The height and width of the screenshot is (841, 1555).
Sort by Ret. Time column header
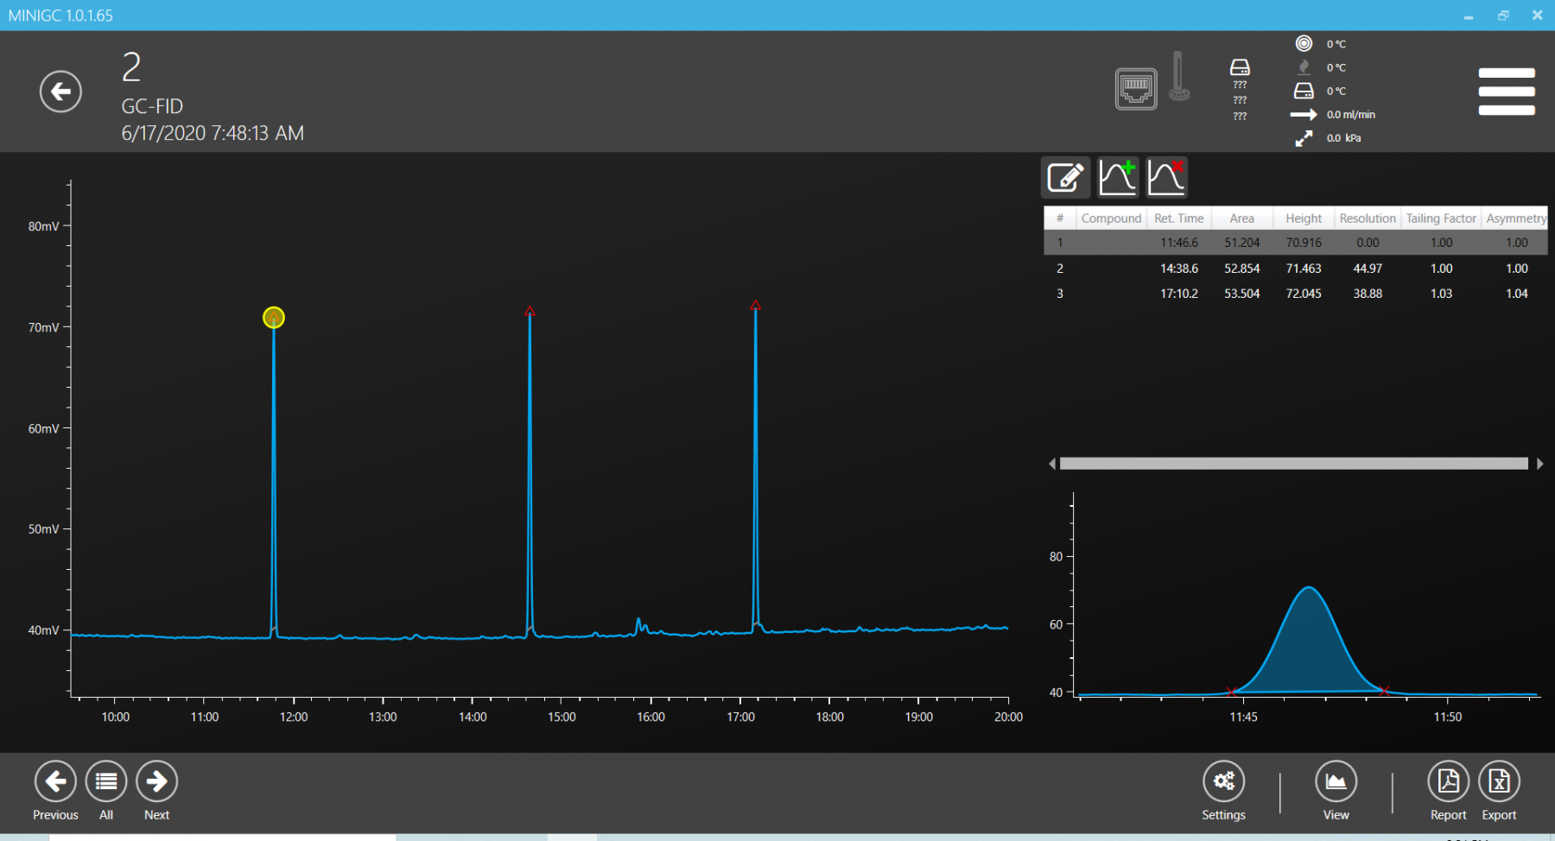click(x=1178, y=218)
